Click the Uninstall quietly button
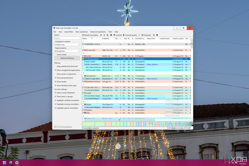The height and width of the screenshot is (166, 249). (130, 35)
